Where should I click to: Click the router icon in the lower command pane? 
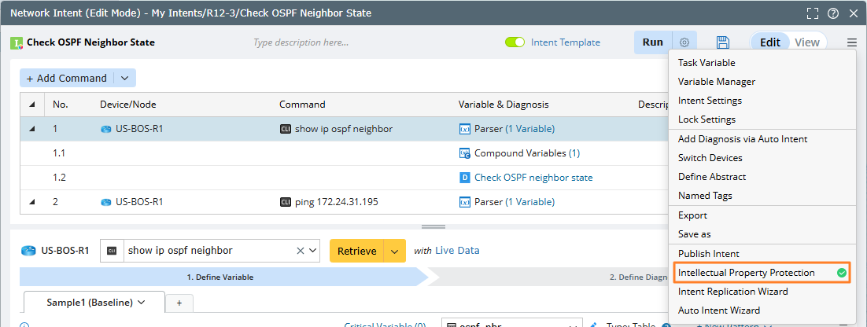[28, 251]
